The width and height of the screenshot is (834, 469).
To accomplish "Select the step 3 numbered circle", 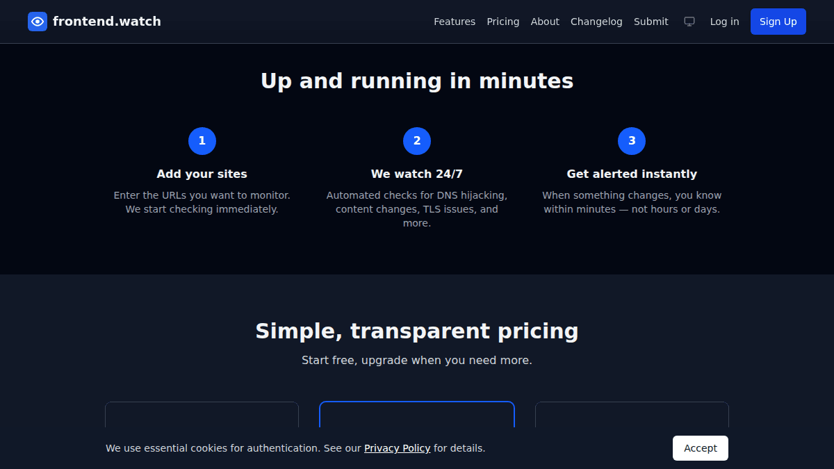I will 632,141.
